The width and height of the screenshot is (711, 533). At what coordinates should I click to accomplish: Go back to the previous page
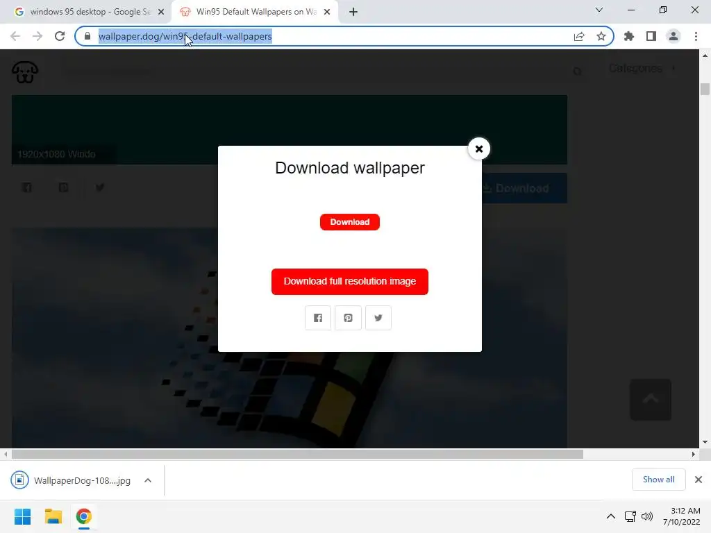coord(15,36)
